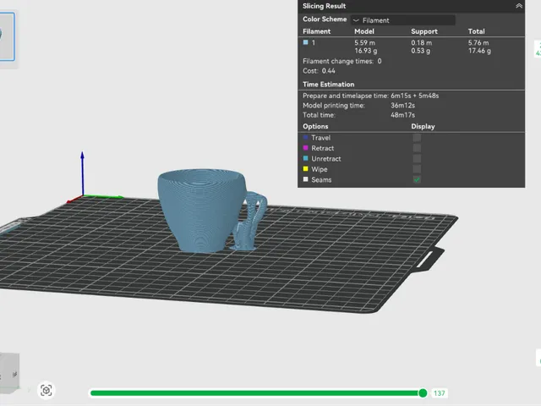Viewport: 541px width, 406px height.
Task: Enable the Wipe display checkbox
Action: [417, 169]
